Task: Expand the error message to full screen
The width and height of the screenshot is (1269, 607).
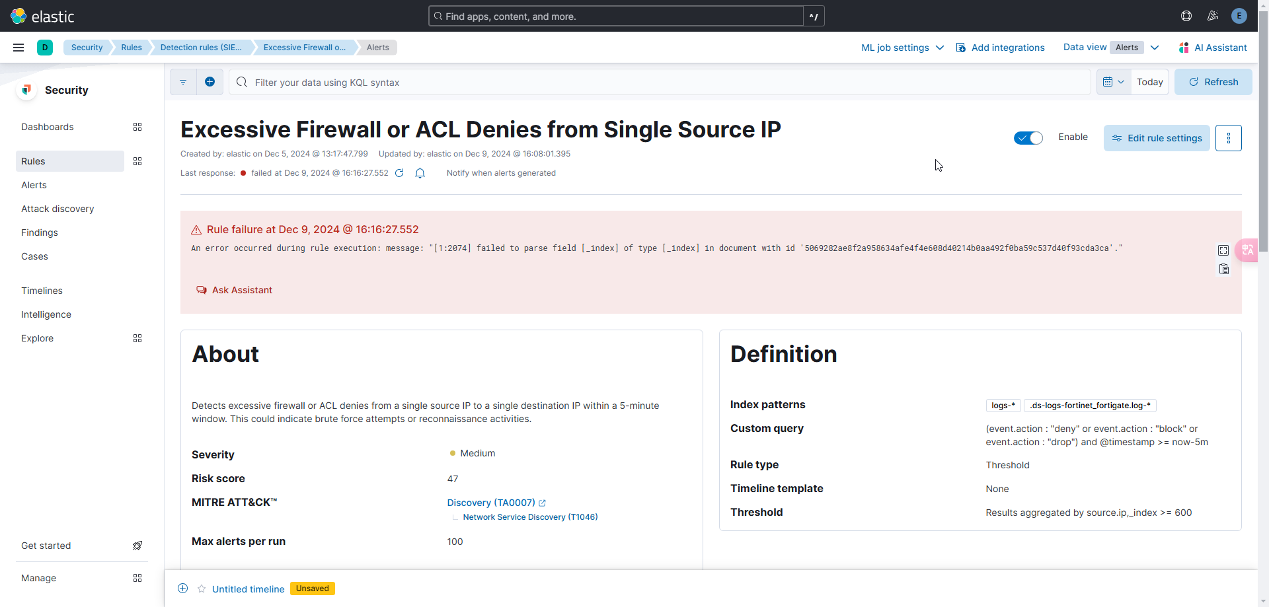Action: point(1223,250)
